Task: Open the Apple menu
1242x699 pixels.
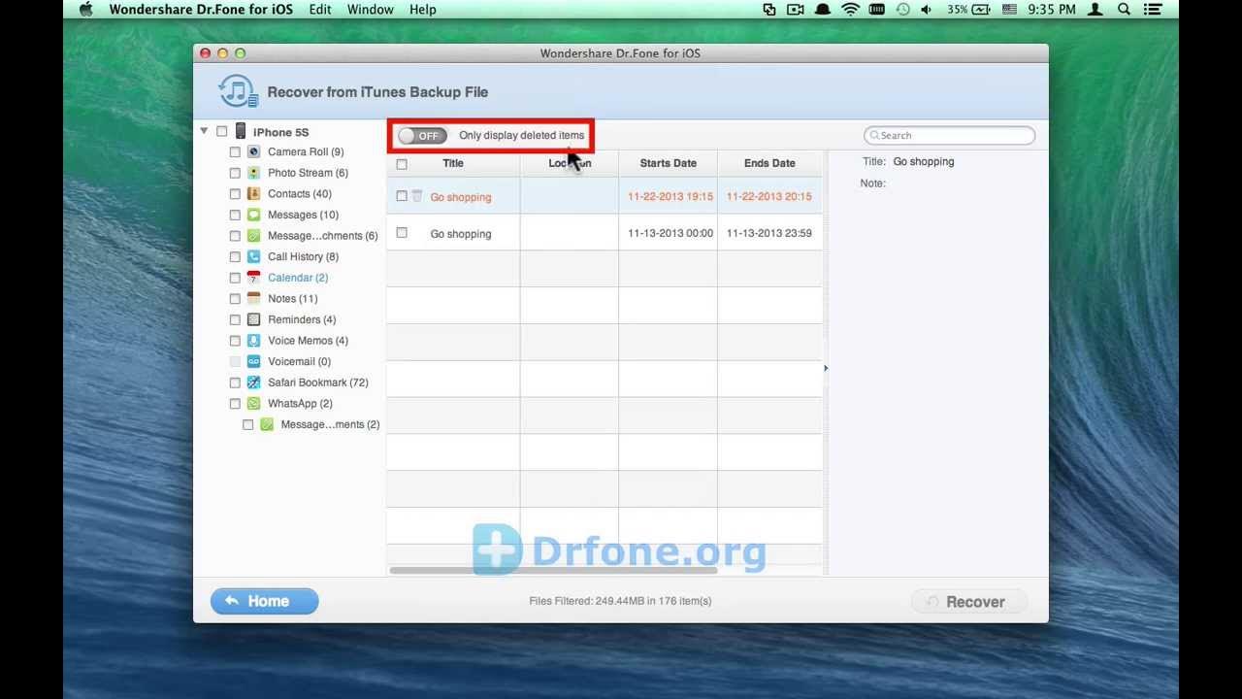Action: tap(85, 10)
